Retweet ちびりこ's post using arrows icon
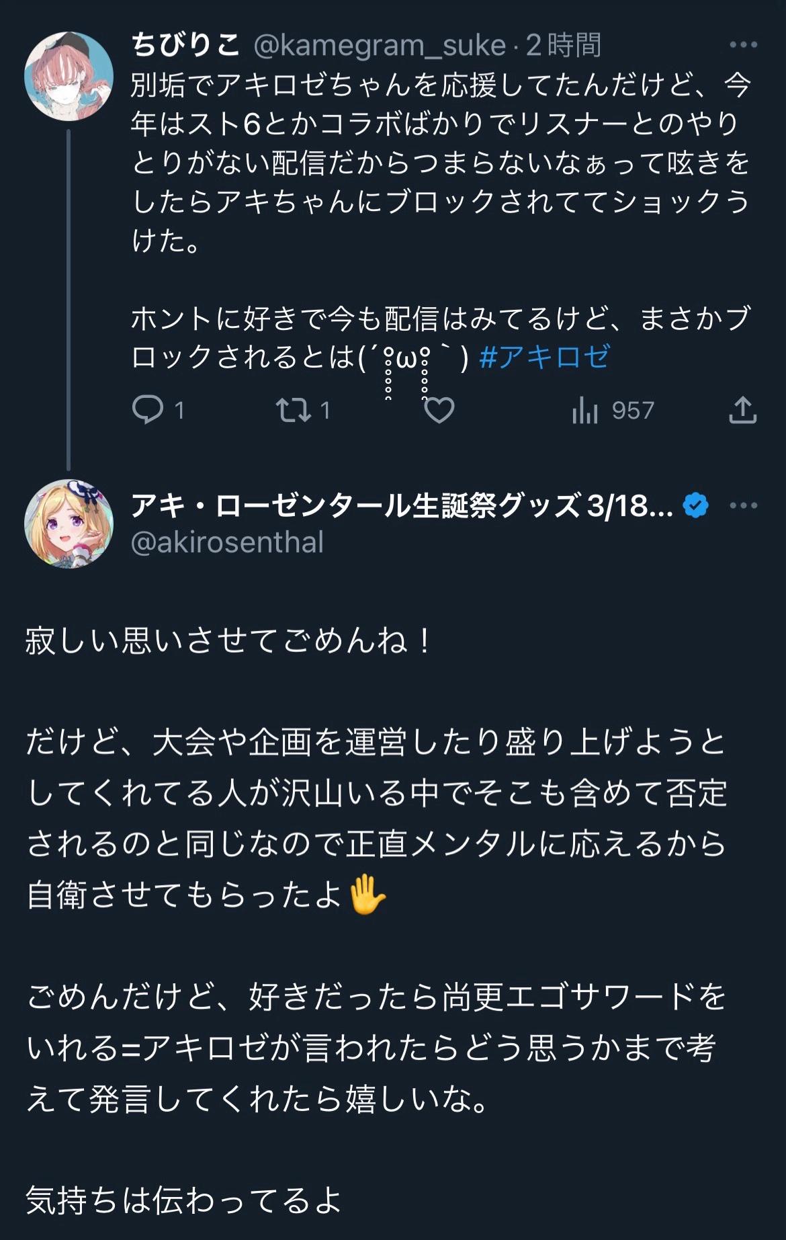This screenshot has width=786, height=1240. pos(293,410)
